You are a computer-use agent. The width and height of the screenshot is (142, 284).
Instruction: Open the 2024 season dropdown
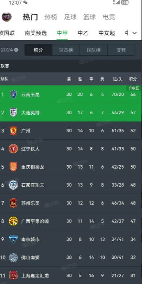(x=9, y=50)
